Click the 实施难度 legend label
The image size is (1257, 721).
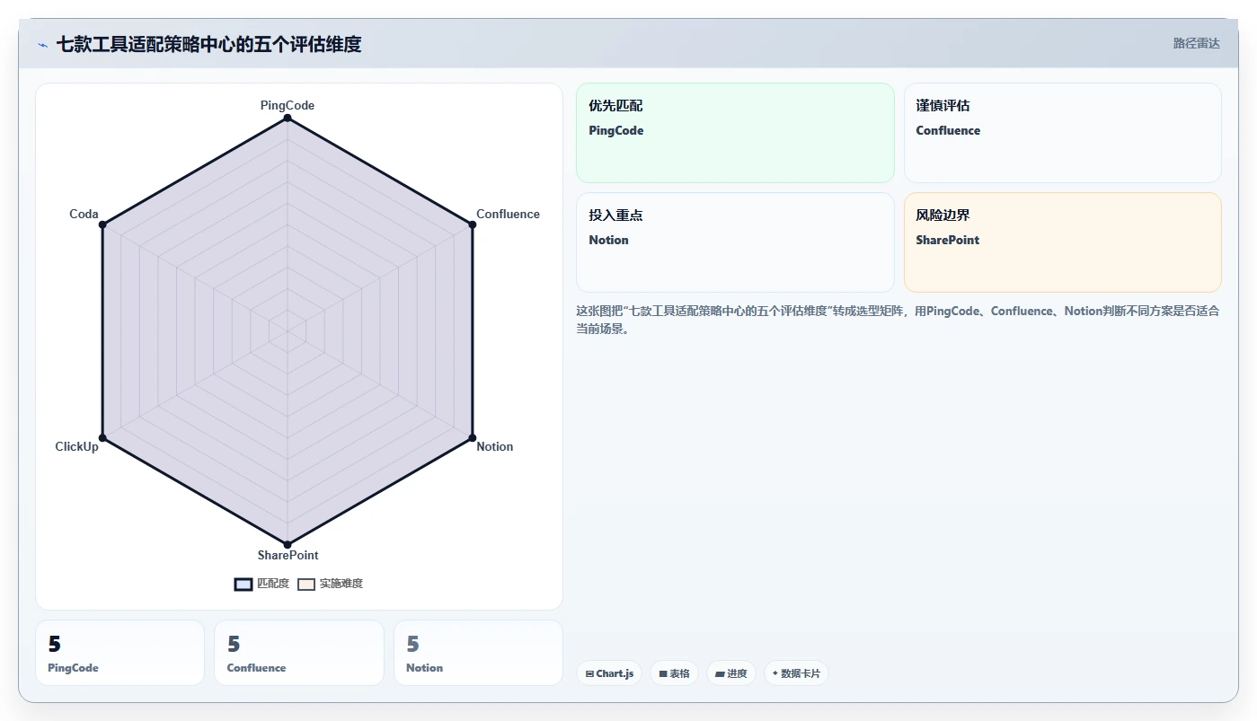coord(341,584)
